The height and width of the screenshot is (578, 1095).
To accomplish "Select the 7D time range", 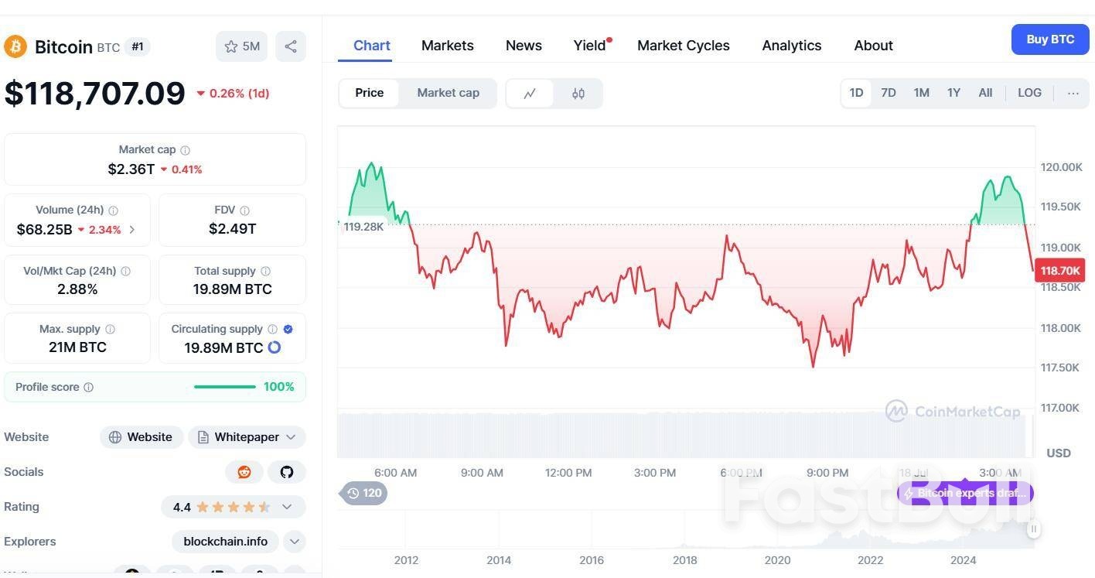I will (x=888, y=93).
